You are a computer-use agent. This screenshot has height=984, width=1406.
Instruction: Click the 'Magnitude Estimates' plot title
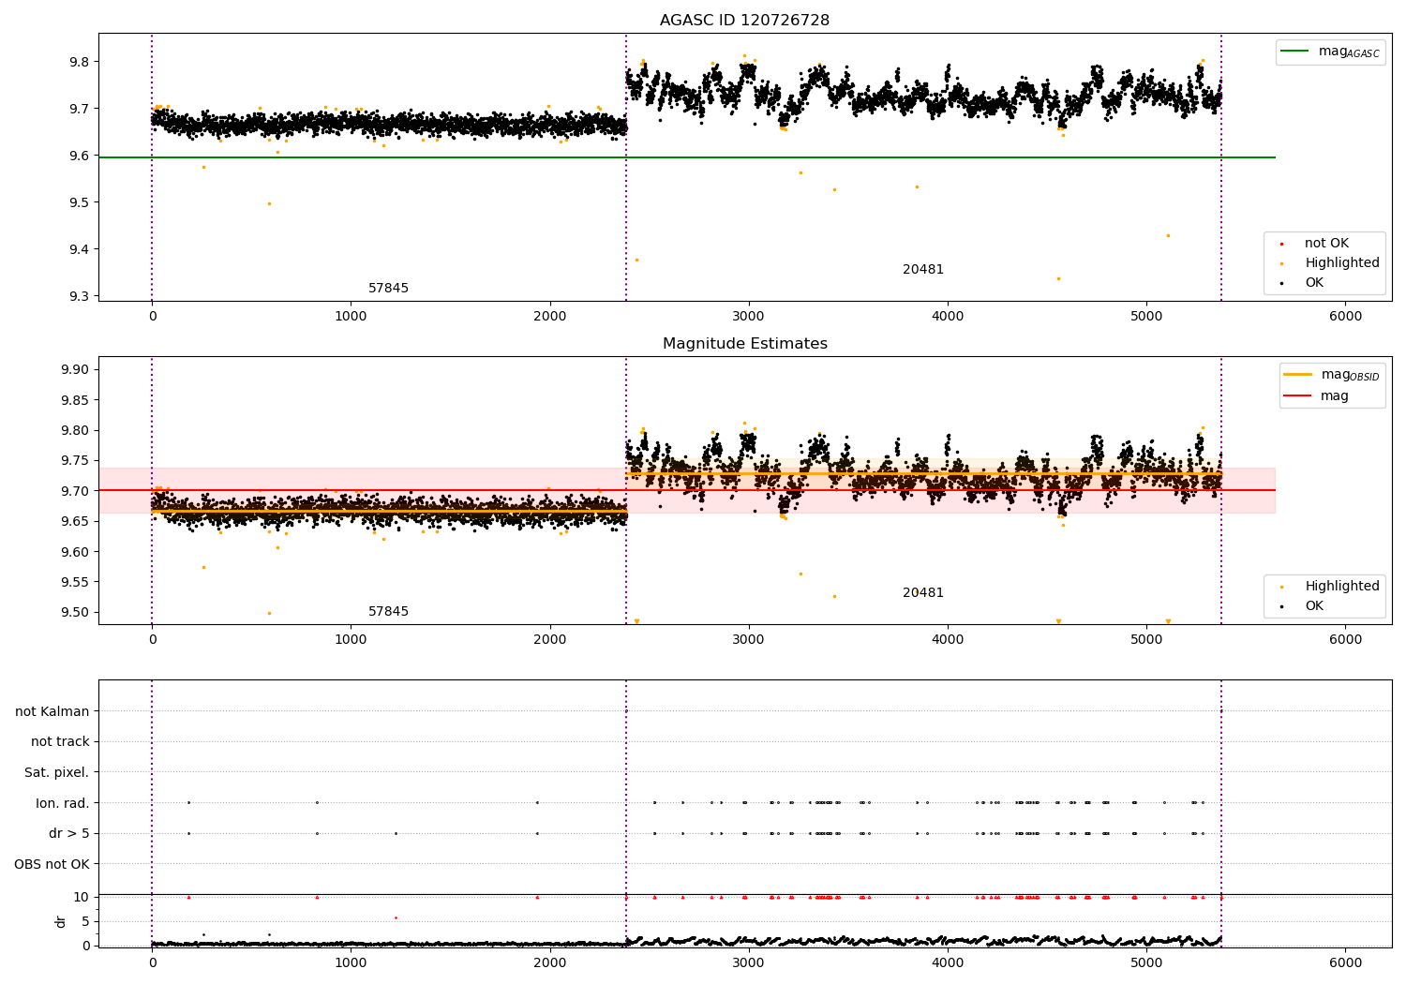[744, 344]
